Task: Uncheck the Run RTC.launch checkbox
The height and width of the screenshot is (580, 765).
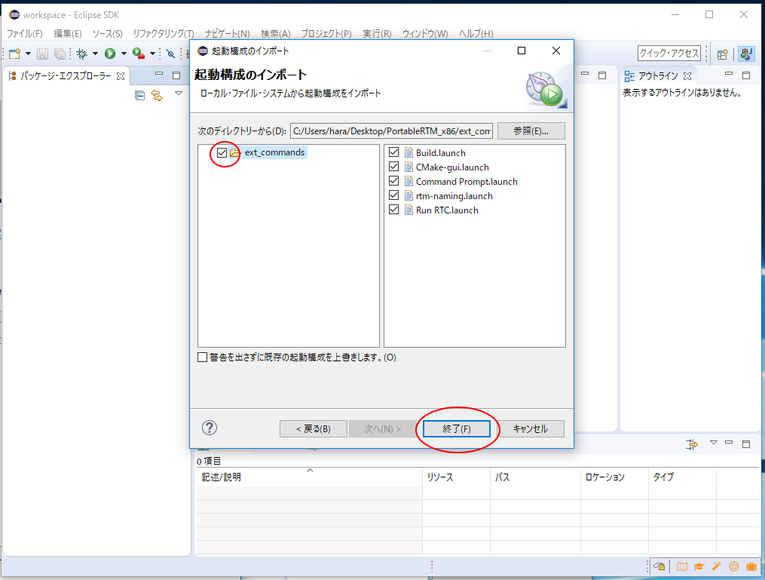Action: click(x=393, y=210)
